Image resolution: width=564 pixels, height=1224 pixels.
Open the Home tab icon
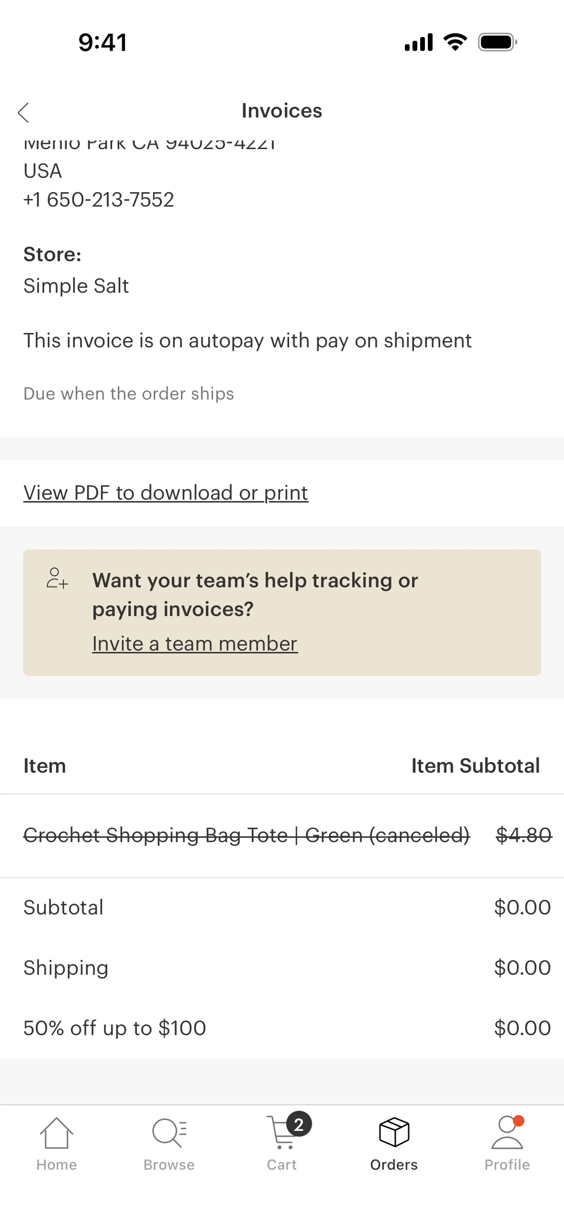point(56,1133)
